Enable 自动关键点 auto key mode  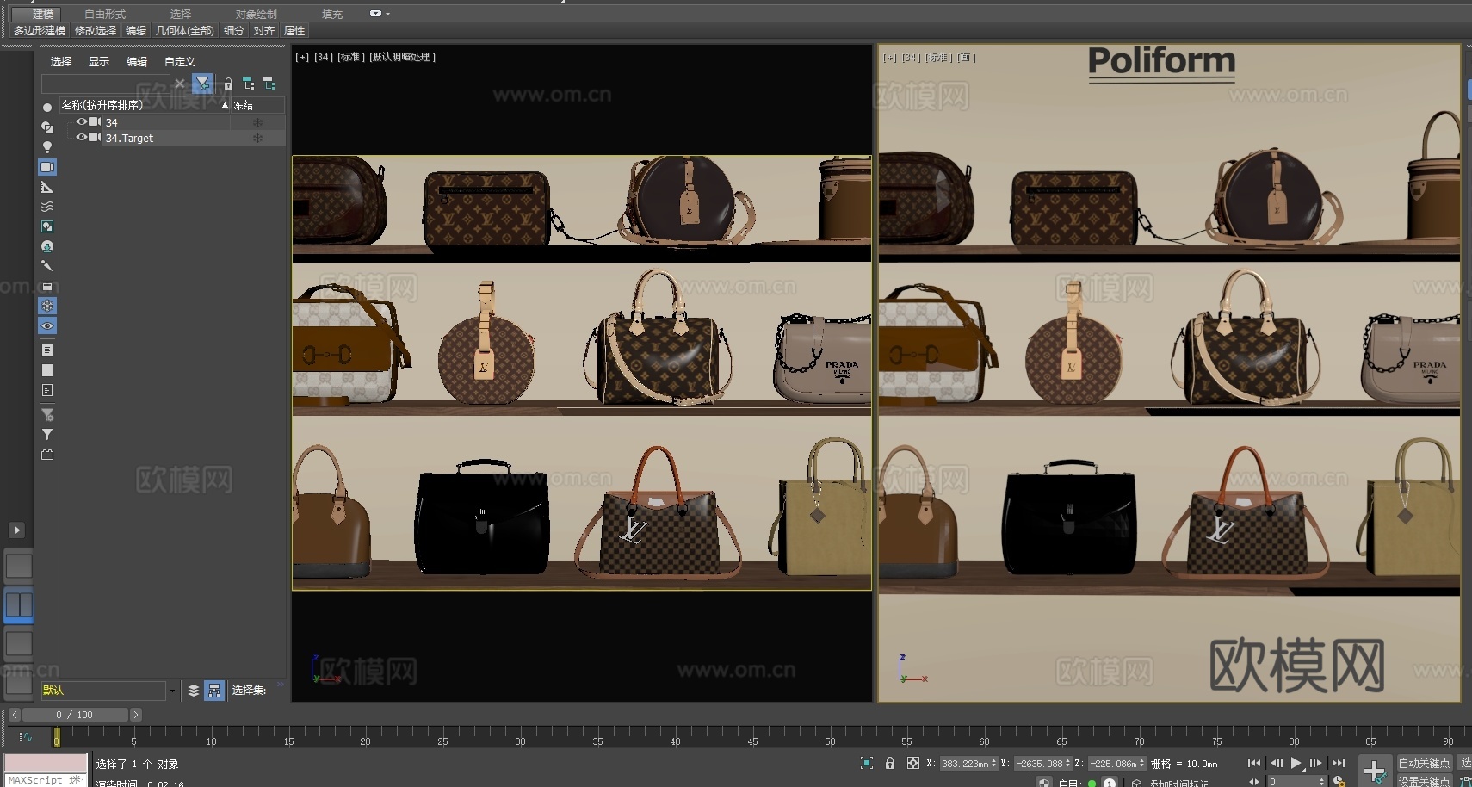click(x=1425, y=763)
